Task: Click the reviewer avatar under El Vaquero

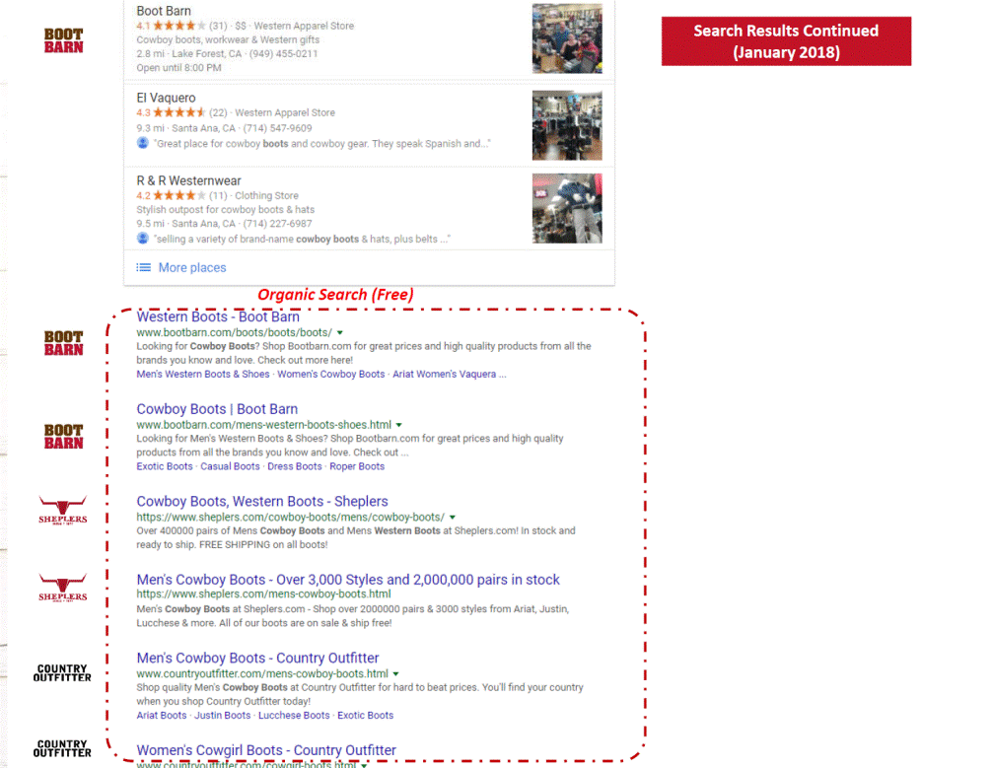Action: (143, 143)
